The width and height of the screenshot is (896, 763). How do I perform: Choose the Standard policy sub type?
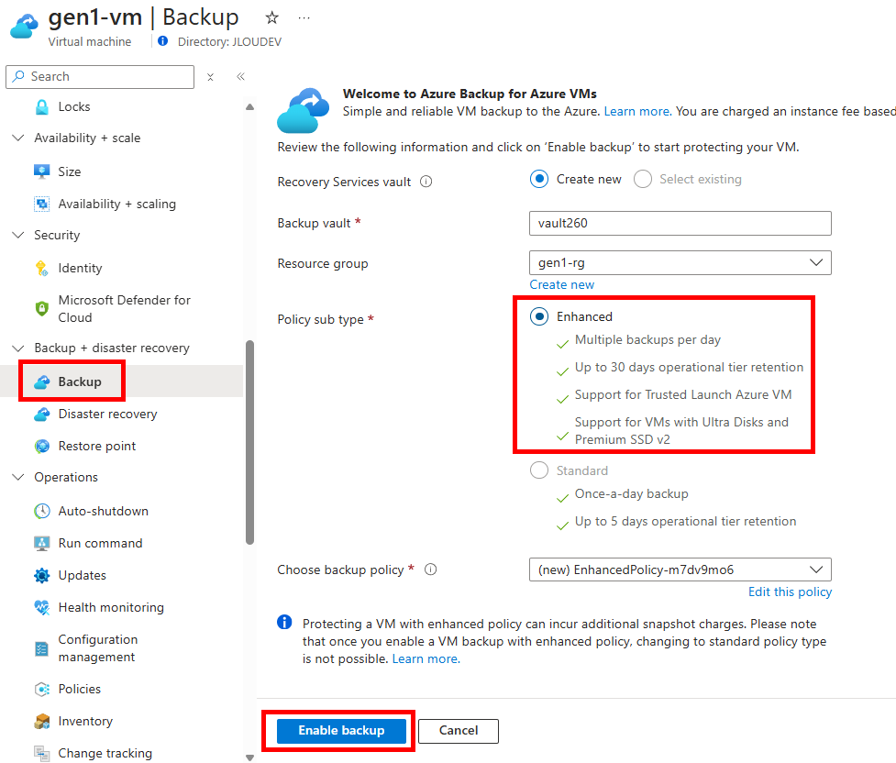click(x=539, y=470)
